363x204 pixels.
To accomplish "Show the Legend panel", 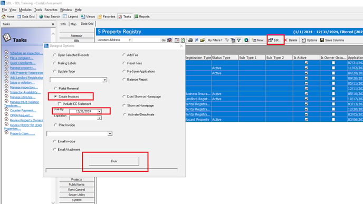I will click(71, 17).
